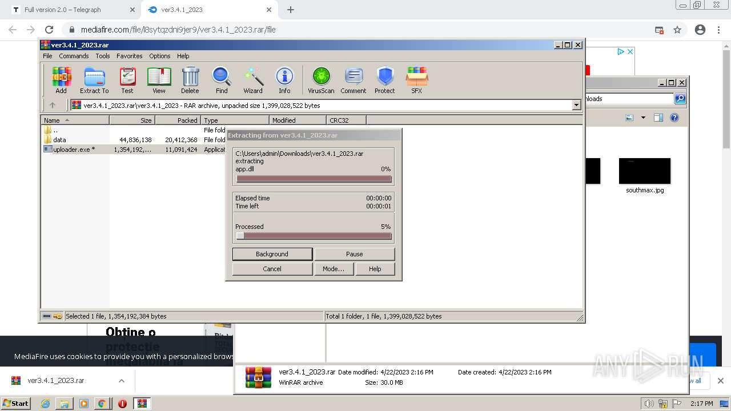This screenshot has height=411, width=731.
Task: Click the Explorer help question icon
Action: 674,118
